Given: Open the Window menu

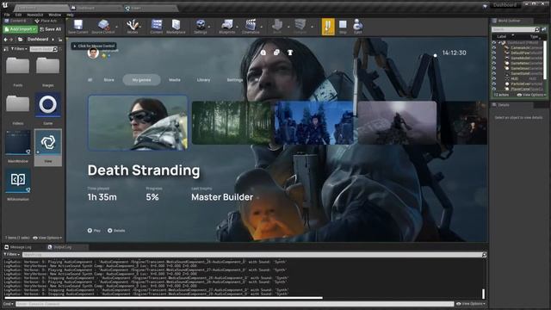Looking at the screenshot, I should point(54,15).
